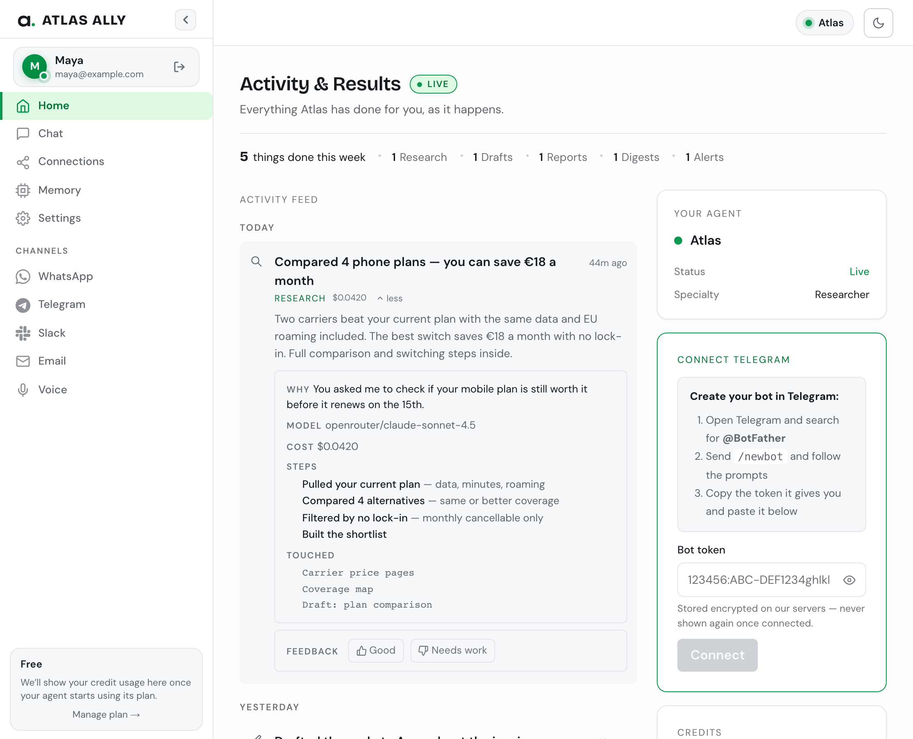Click the model name openrouter/claude-sonnet-4.5
The width and height of the screenshot is (913, 739).
pyautogui.click(x=400, y=425)
